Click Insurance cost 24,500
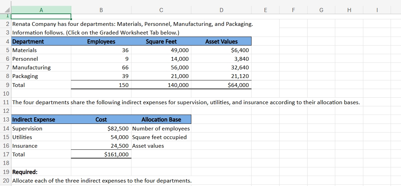Viewport: 401px width, 186px height. click(x=101, y=146)
